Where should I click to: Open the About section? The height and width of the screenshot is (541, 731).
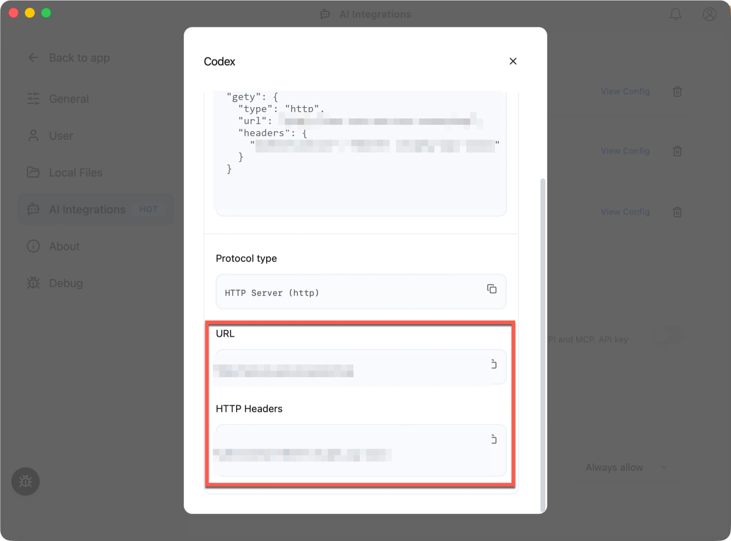click(96, 246)
